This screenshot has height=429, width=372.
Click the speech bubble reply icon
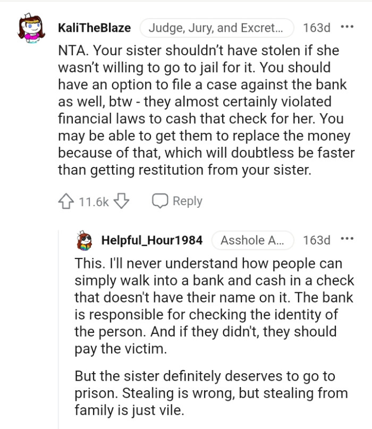coord(159,201)
